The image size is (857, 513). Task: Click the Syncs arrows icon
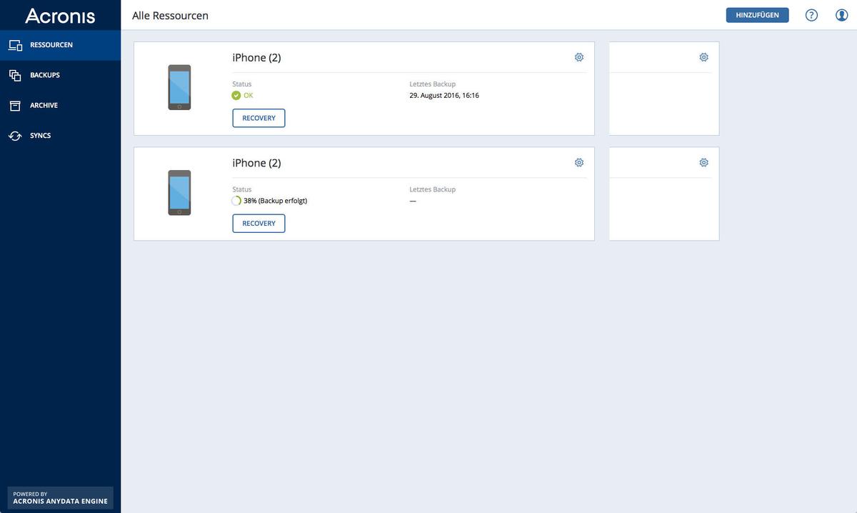coord(15,136)
